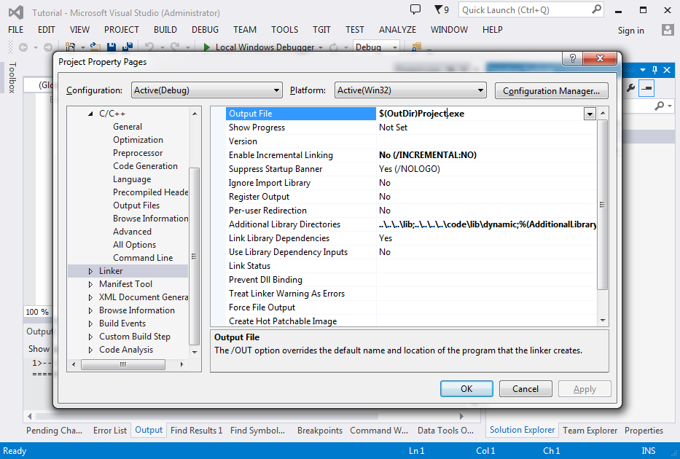680x459 pixels.
Task: Start debugging with the green play icon
Action: (x=207, y=47)
